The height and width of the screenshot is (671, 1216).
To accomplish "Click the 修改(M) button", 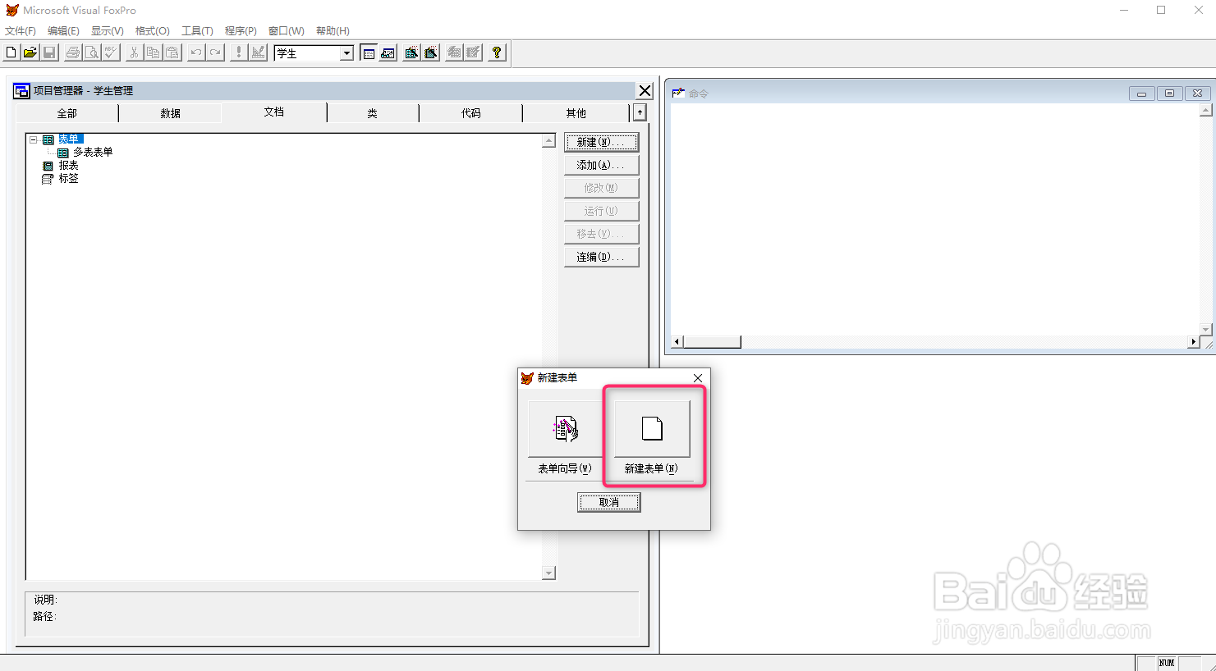I will 602,188.
